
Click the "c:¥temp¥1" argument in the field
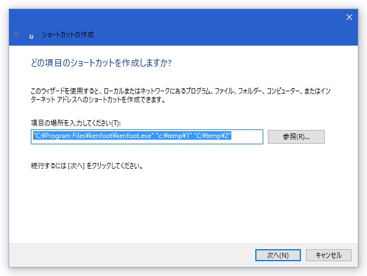(173, 136)
